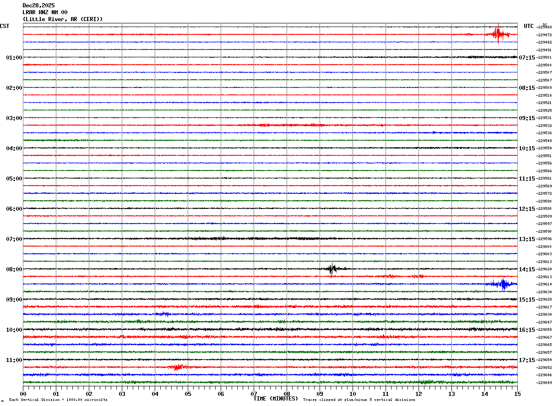554x406 pixels.
Task: Click the minute 00 axis label
Action: pyautogui.click(x=23, y=394)
